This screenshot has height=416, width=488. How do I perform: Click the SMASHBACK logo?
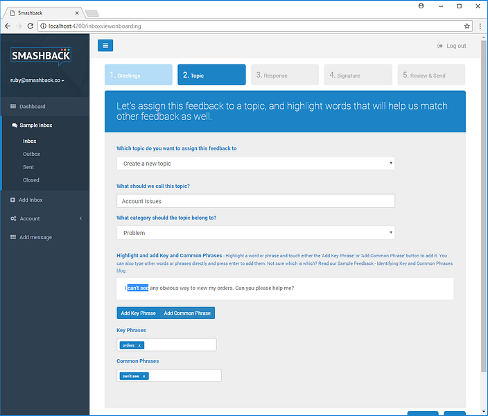coord(41,55)
